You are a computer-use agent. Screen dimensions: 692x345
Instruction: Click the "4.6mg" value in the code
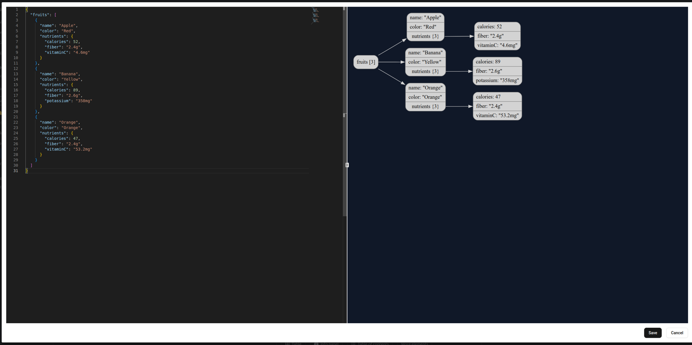click(81, 52)
